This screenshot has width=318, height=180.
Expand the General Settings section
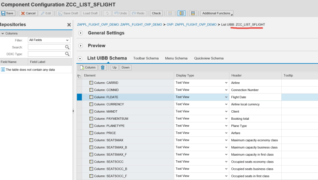point(80,33)
